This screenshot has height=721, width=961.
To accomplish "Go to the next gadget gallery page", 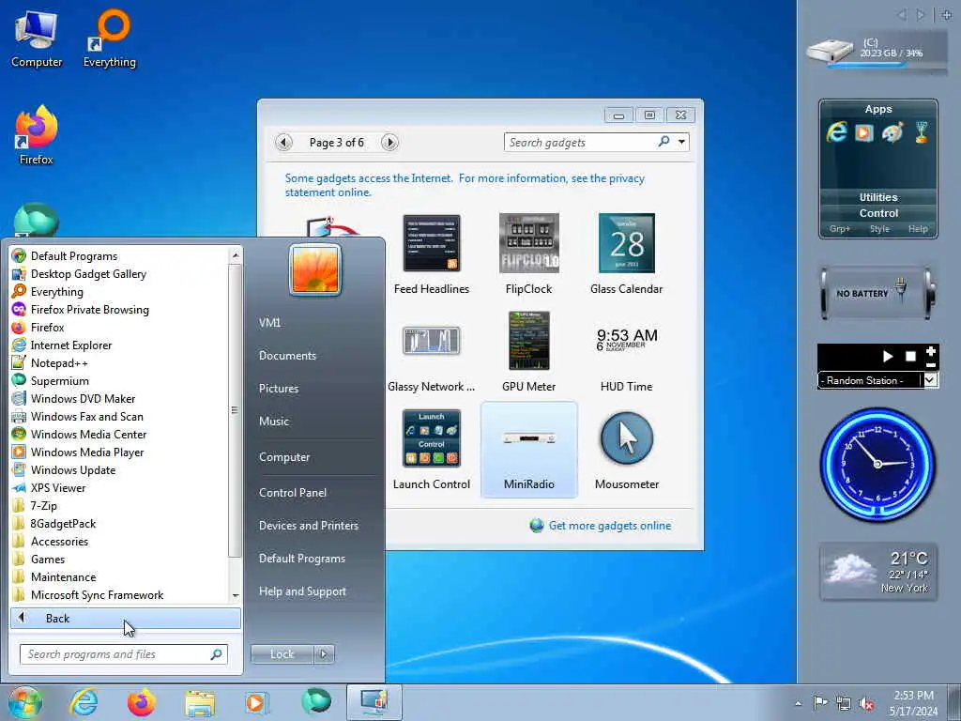I will click(x=389, y=143).
